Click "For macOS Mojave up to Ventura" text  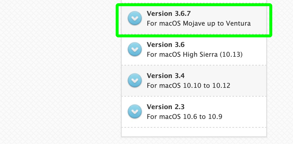tap(199, 23)
